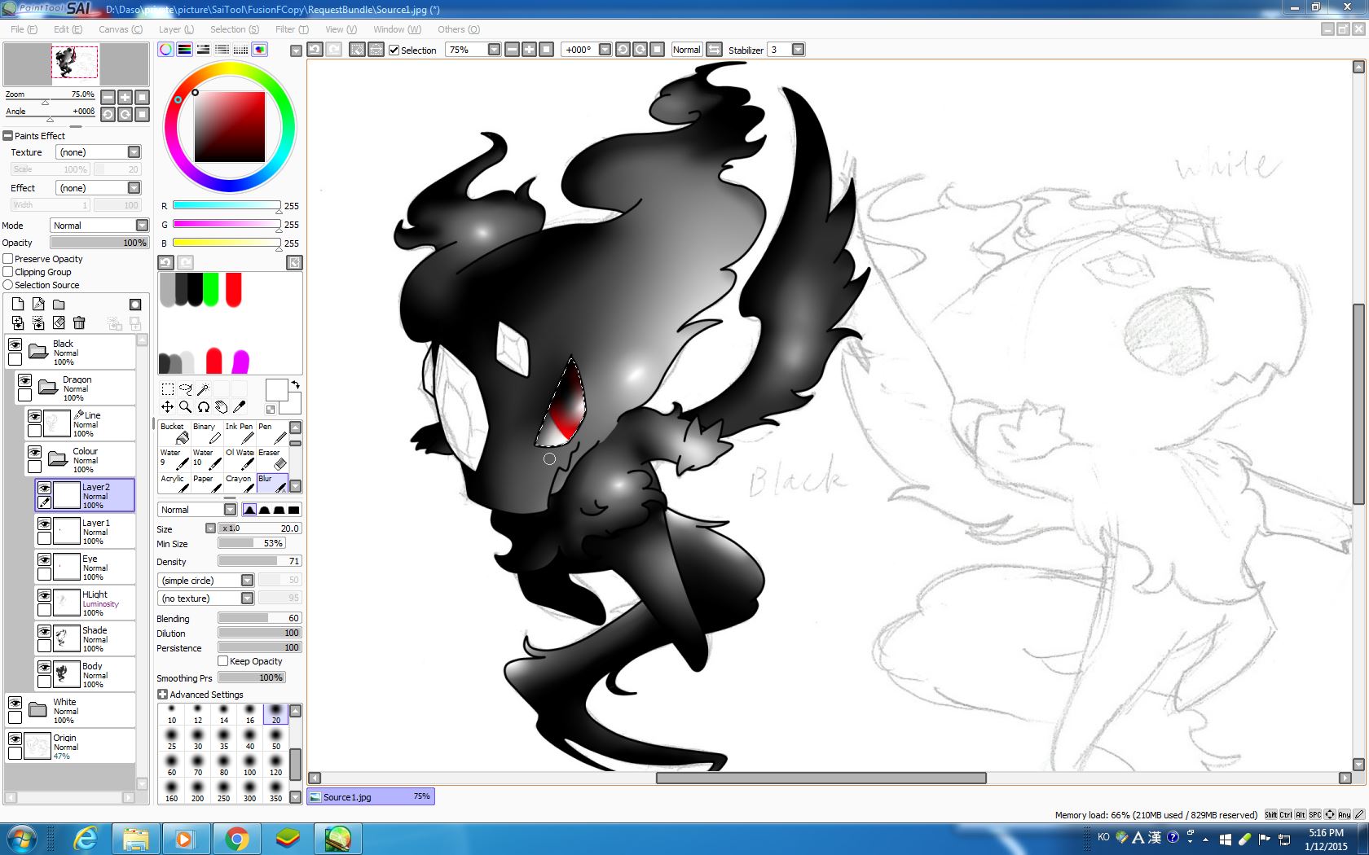Pick the green swatch in the scratchpad
This screenshot has width=1369, height=855.
(211, 289)
